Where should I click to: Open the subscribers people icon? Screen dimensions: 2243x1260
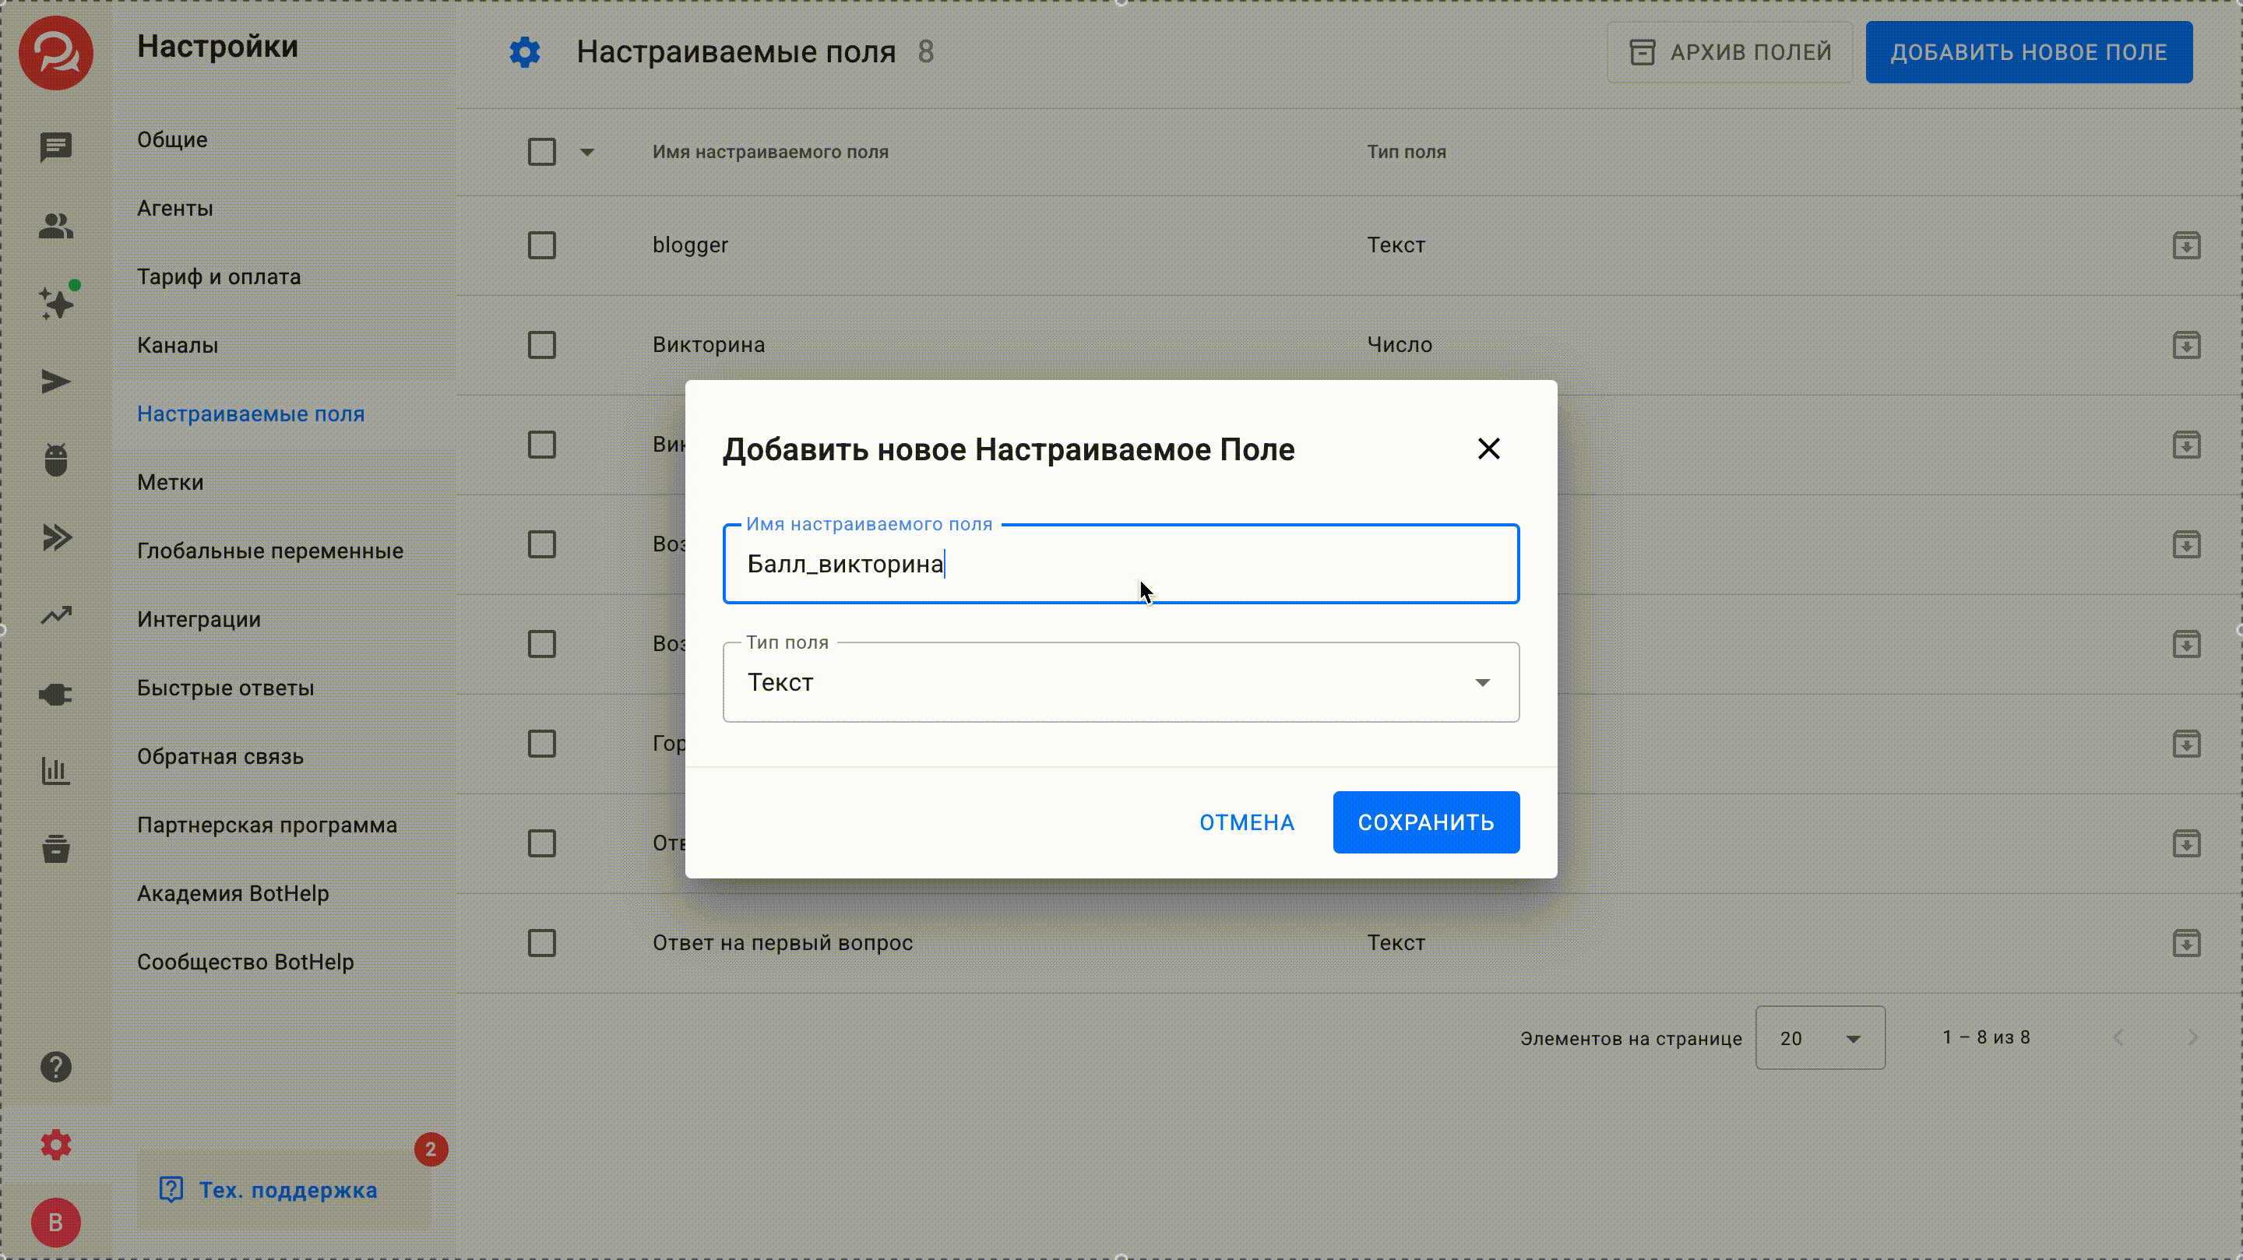click(56, 226)
